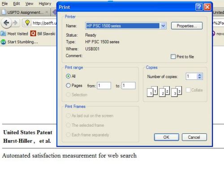Close the Print dialog with the red X

point(207,7)
